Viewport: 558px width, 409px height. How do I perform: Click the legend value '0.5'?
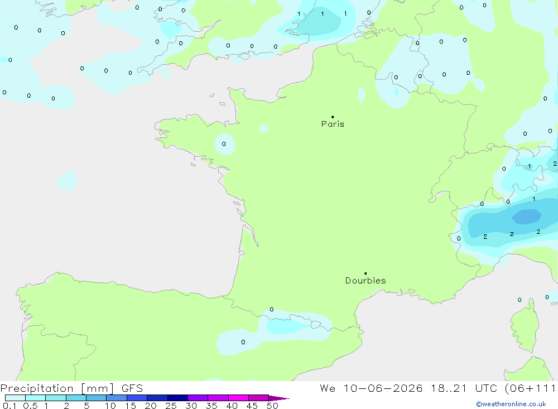30,406
